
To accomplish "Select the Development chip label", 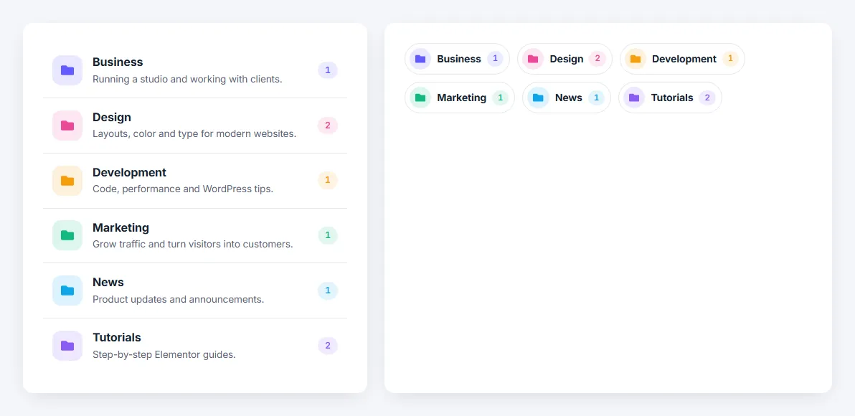I will coord(684,59).
